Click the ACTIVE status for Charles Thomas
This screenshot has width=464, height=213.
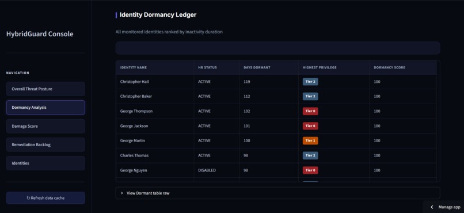(x=204, y=155)
